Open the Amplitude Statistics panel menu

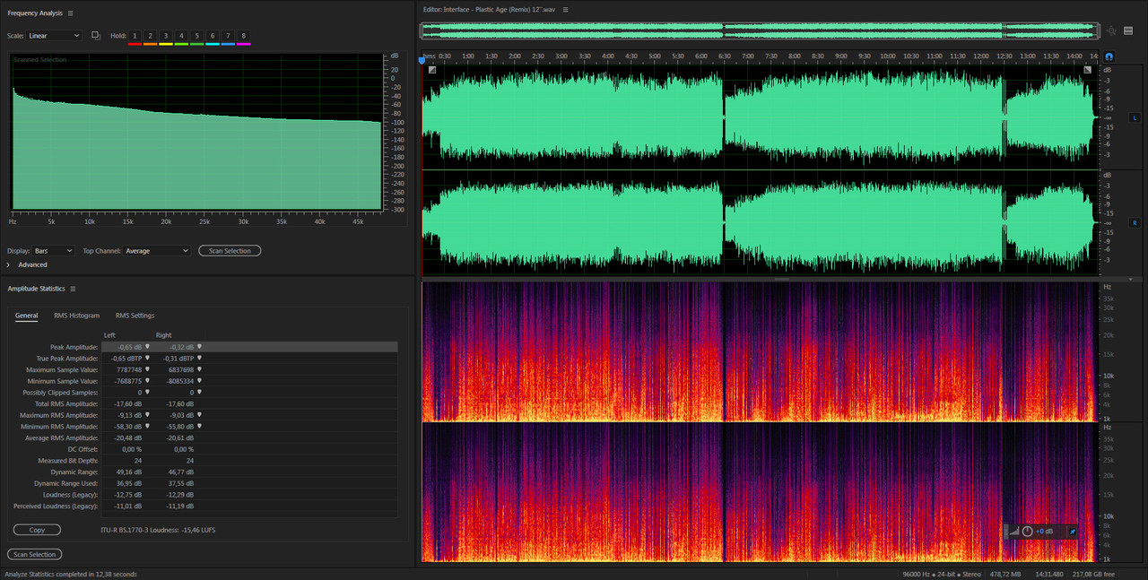pyautogui.click(x=73, y=289)
